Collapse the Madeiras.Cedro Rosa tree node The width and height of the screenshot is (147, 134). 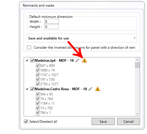pos(27,89)
